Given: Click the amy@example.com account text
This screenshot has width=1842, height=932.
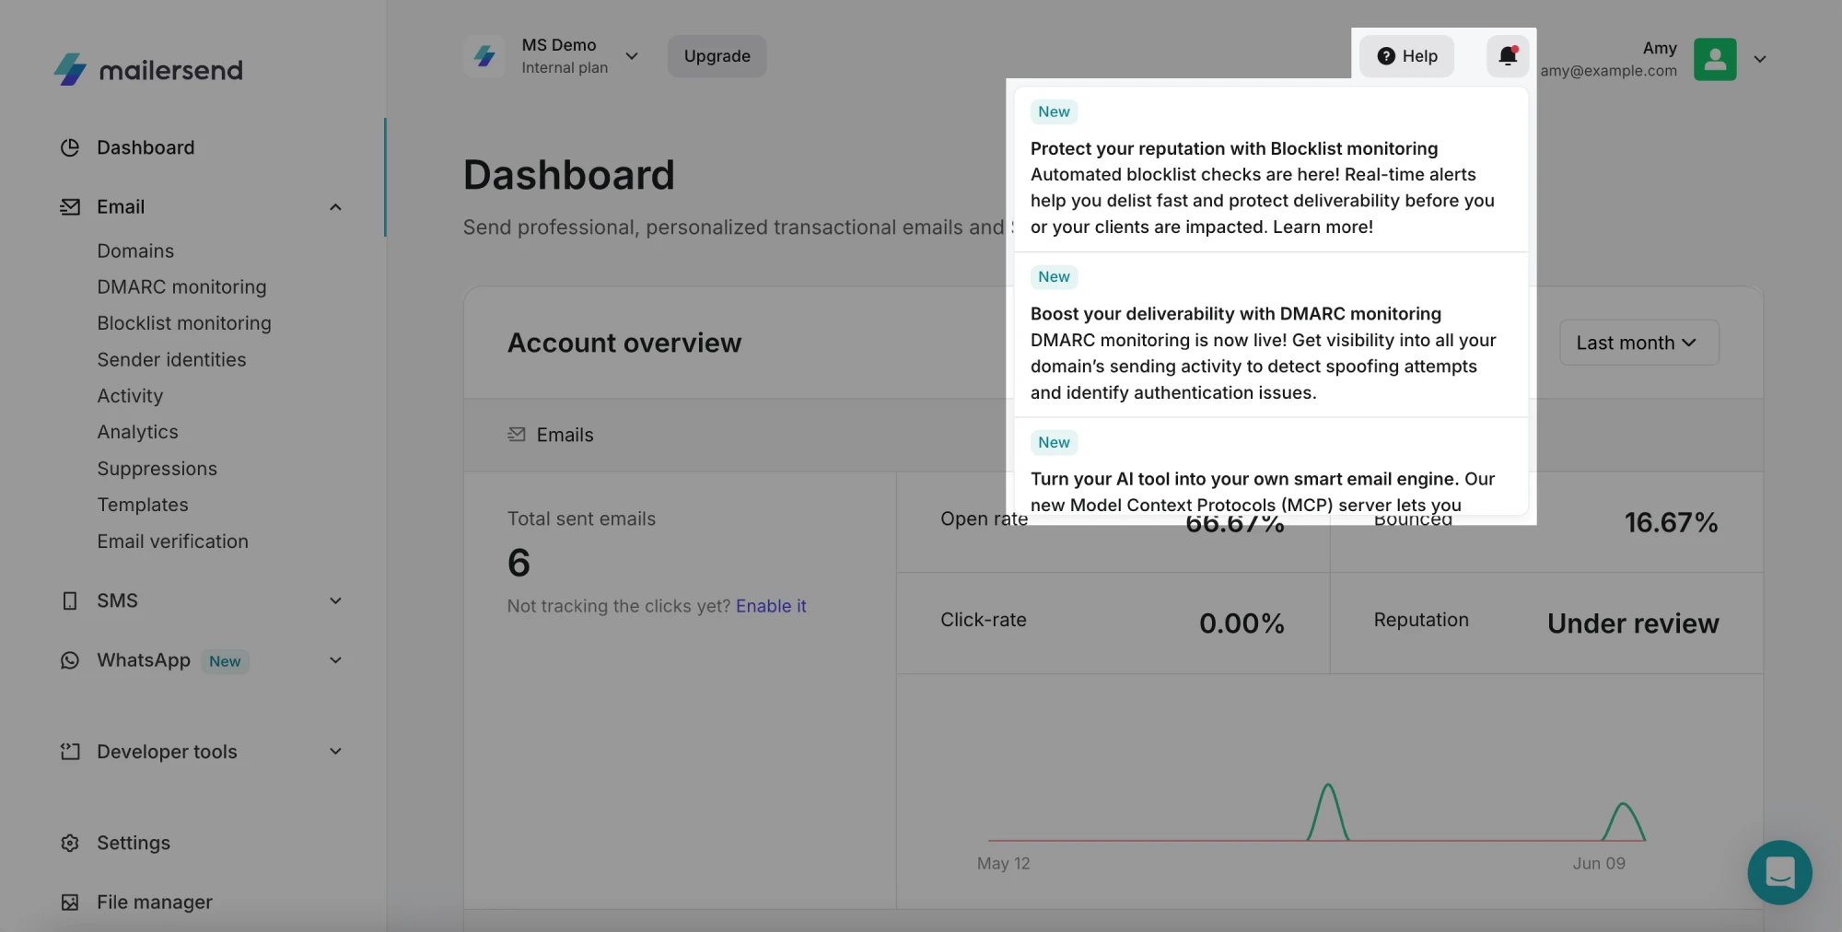Looking at the screenshot, I should point(1608,71).
